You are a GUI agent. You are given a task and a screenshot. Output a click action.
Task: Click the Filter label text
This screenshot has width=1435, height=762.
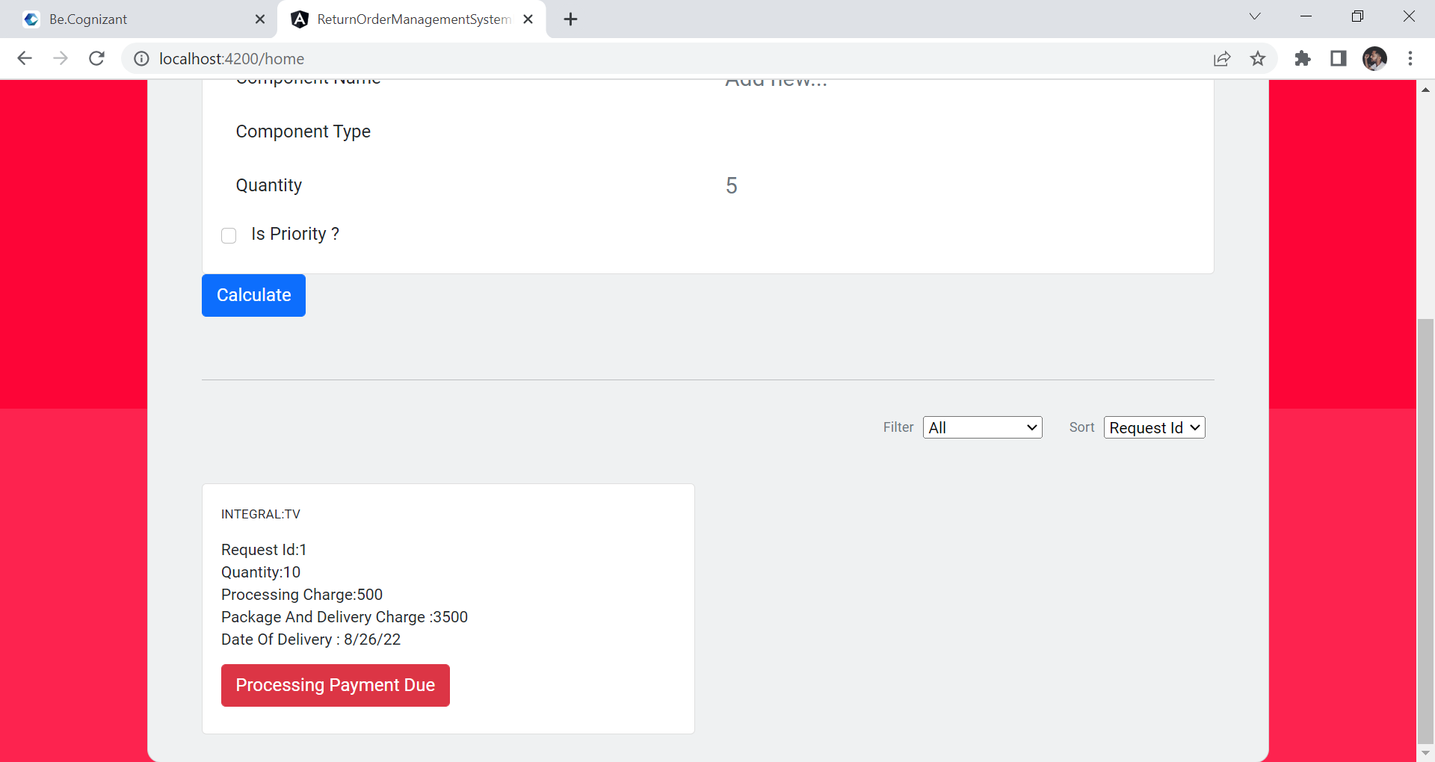pyautogui.click(x=898, y=427)
